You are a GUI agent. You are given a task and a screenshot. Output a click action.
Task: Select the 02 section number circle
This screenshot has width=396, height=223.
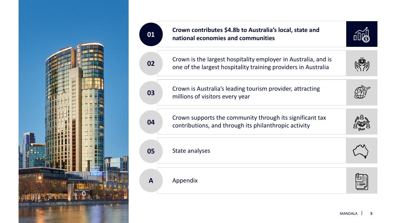click(x=151, y=64)
